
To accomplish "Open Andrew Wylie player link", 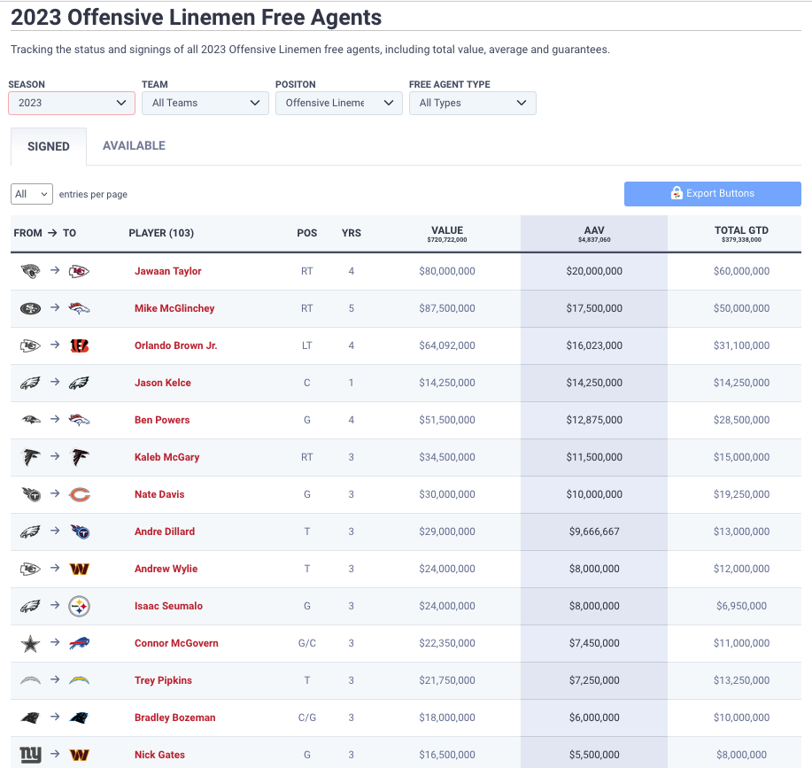I will (x=166, y=569).
